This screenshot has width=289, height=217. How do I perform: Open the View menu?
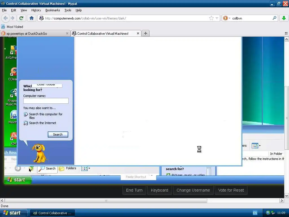[24, 10]
